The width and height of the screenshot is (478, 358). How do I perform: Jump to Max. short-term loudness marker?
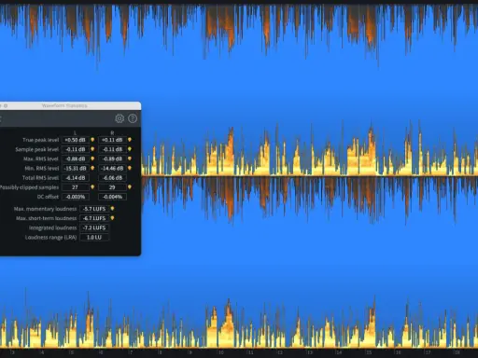point(112,218)
